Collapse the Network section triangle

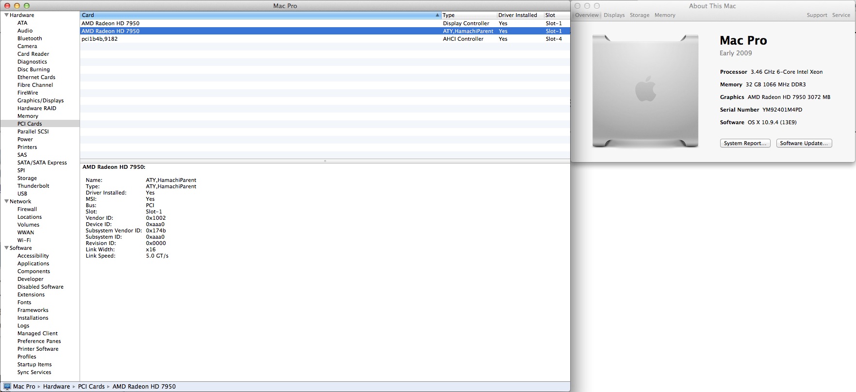(x=6, y=201)
